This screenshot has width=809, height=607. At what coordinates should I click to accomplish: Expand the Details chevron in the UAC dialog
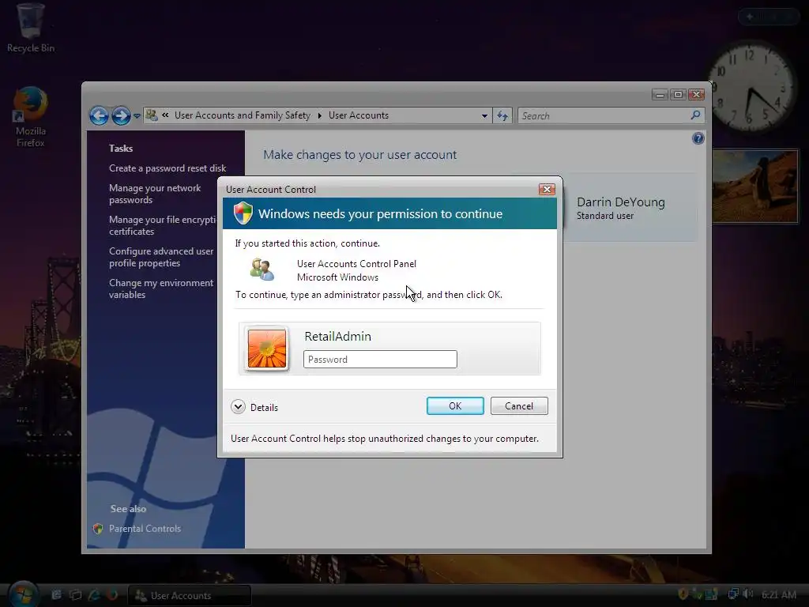tap(238, 407)
